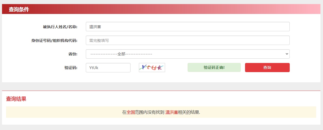
Task: Click the 验证码 text box containing YtUk
Action: pyautogui.click(x=108, y=68)
